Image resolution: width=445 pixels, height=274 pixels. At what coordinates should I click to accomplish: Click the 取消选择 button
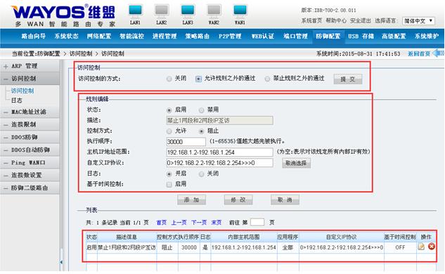tap(296, 163)
